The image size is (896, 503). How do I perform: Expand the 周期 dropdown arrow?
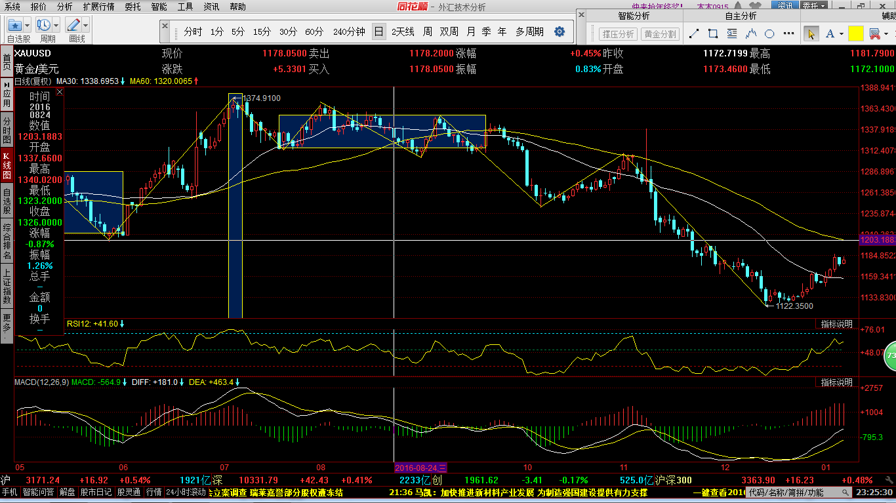click(x=56, y=25)
